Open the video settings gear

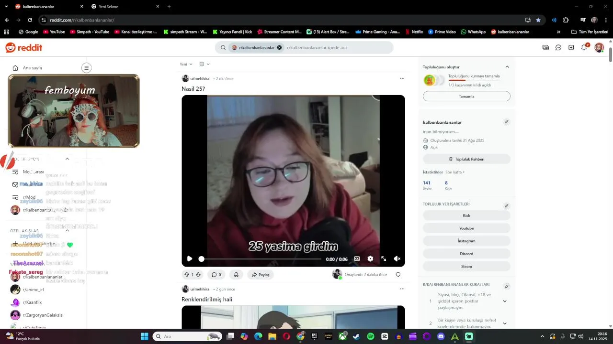point(370,258)
